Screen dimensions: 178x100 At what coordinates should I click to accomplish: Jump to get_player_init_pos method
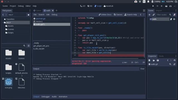coord(41,46)
